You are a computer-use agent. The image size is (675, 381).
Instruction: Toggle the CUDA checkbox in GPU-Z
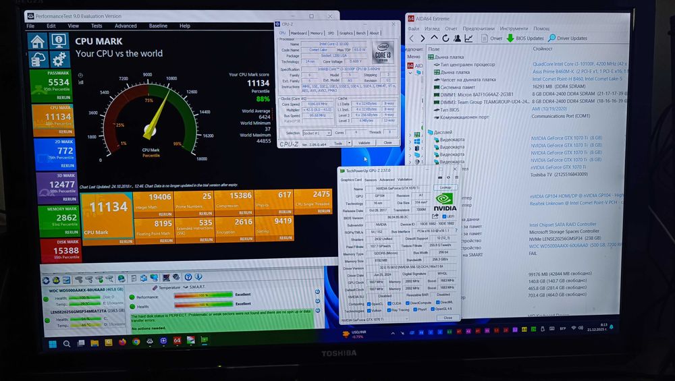click(389, 303)
